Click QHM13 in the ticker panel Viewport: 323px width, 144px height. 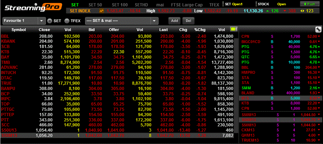(248, 135)
